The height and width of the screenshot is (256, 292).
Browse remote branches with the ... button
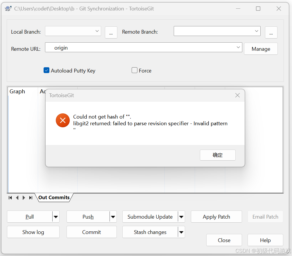[271, 32]
